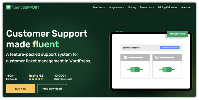Click the feature-packed support system description
This screenshot has height=100, width=199.
[x=48, y=58]
